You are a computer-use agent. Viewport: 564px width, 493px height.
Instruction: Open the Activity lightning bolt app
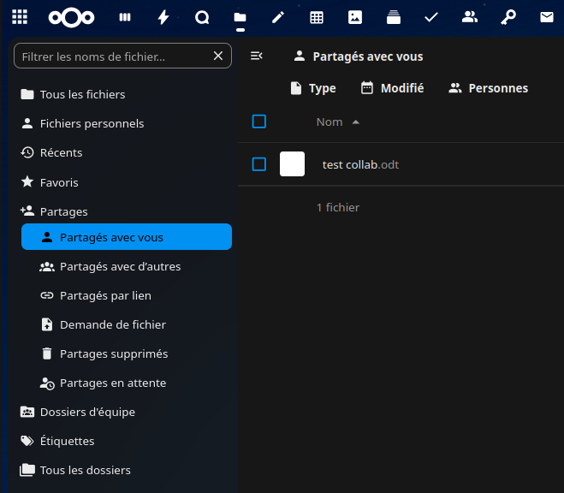[163, 17]
